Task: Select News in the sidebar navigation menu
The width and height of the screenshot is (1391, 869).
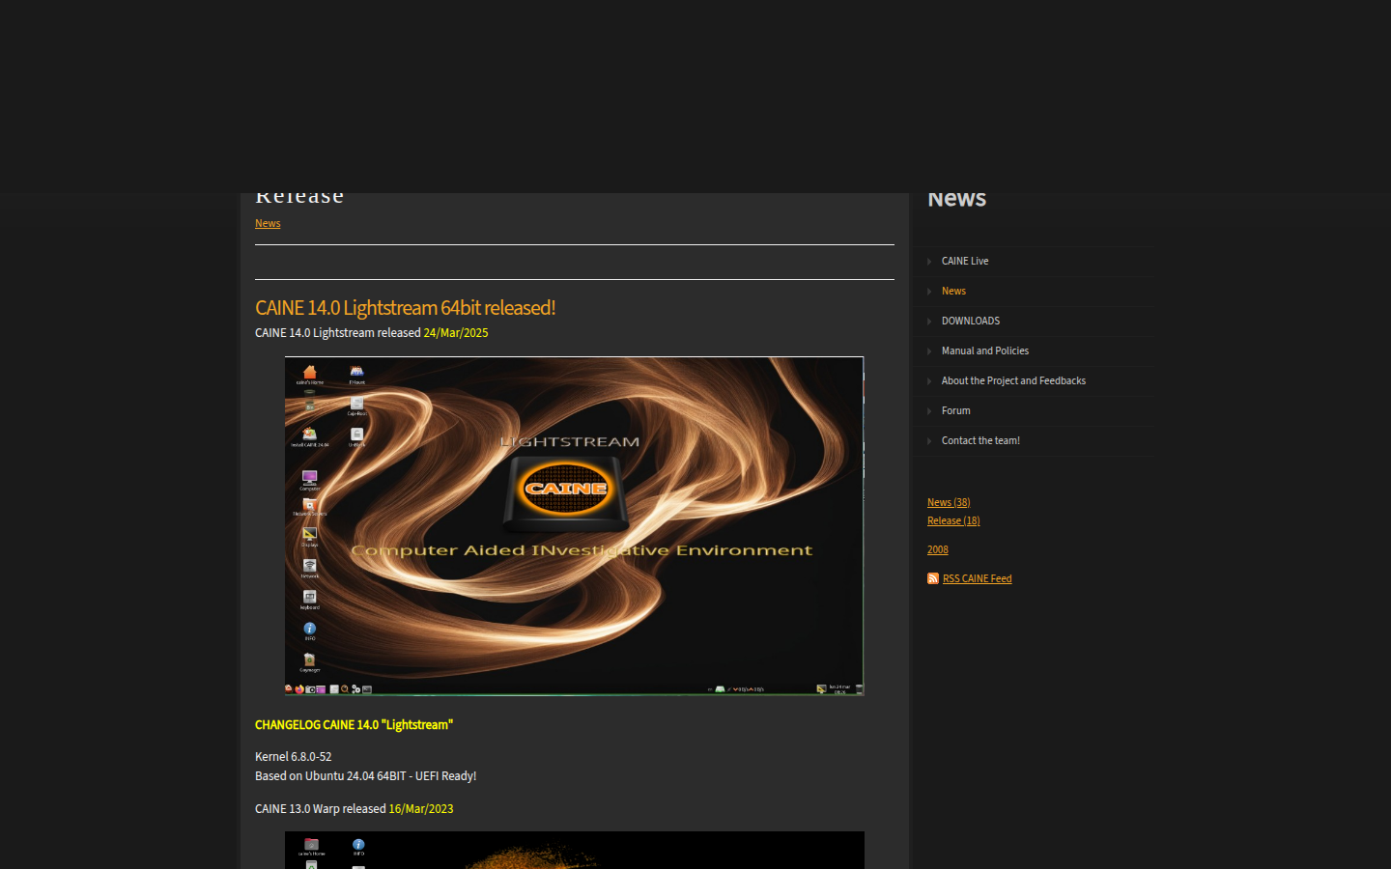Action: pos(953,291)
